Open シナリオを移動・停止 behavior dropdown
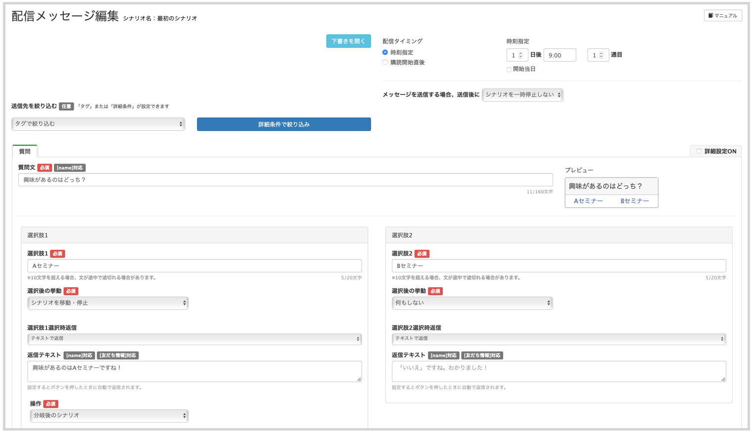The image size is (754, 434). click(x=108, y=303)
